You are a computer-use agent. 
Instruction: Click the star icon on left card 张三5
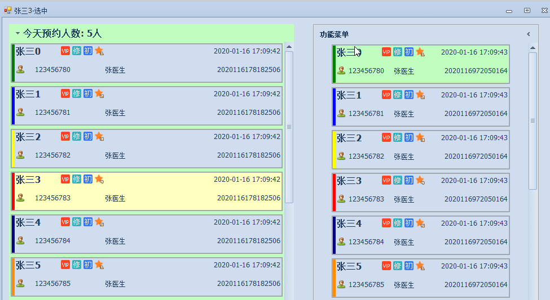pos(99,265)
